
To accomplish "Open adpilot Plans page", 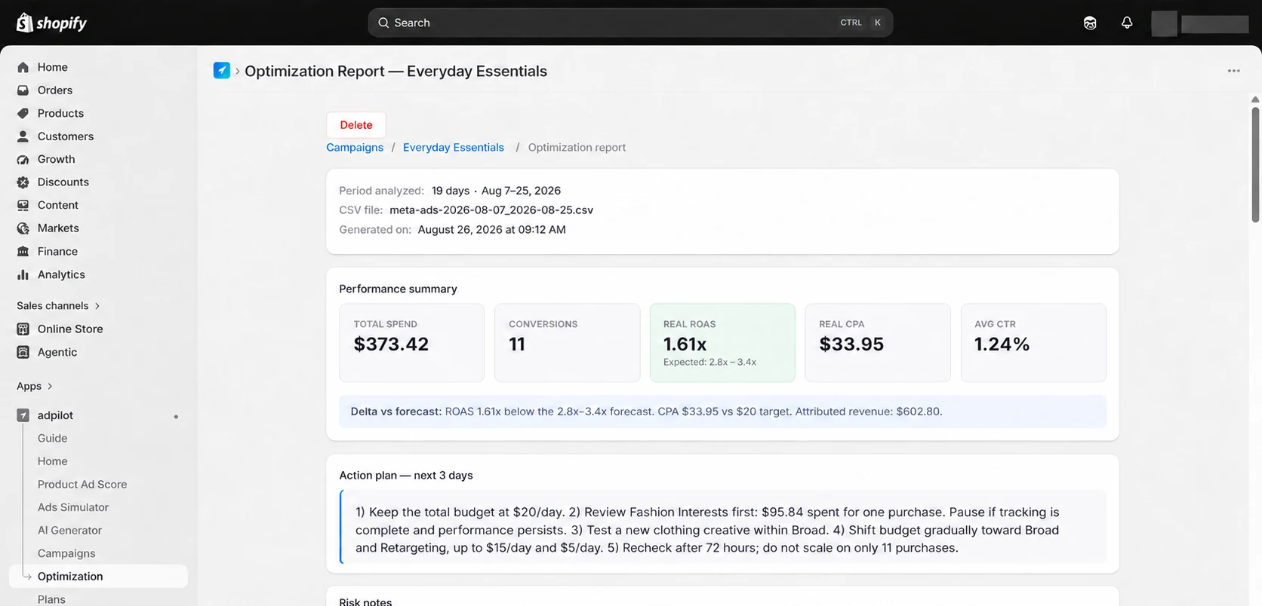I will click(x=51, y=599).
